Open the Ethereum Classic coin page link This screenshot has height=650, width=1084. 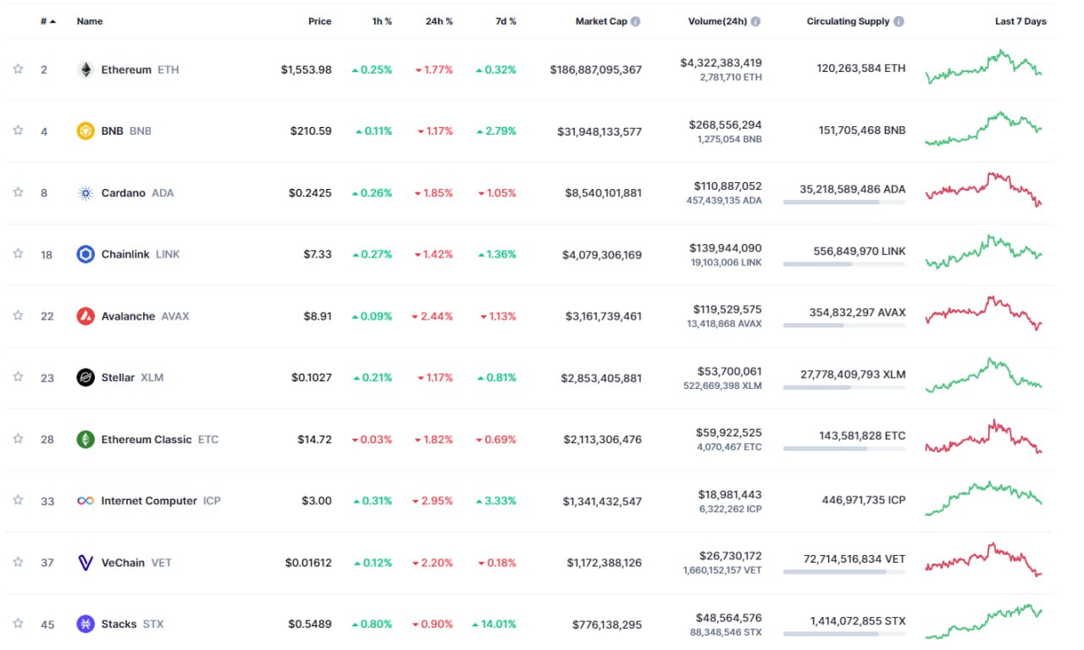[146, 439]
